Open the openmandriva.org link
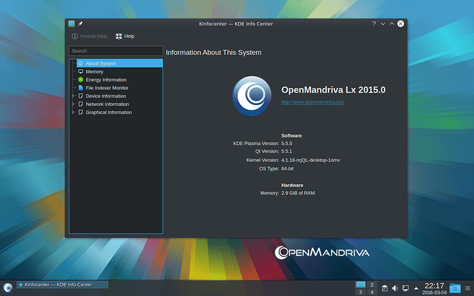474x296 pixels. tap(313, 102)
